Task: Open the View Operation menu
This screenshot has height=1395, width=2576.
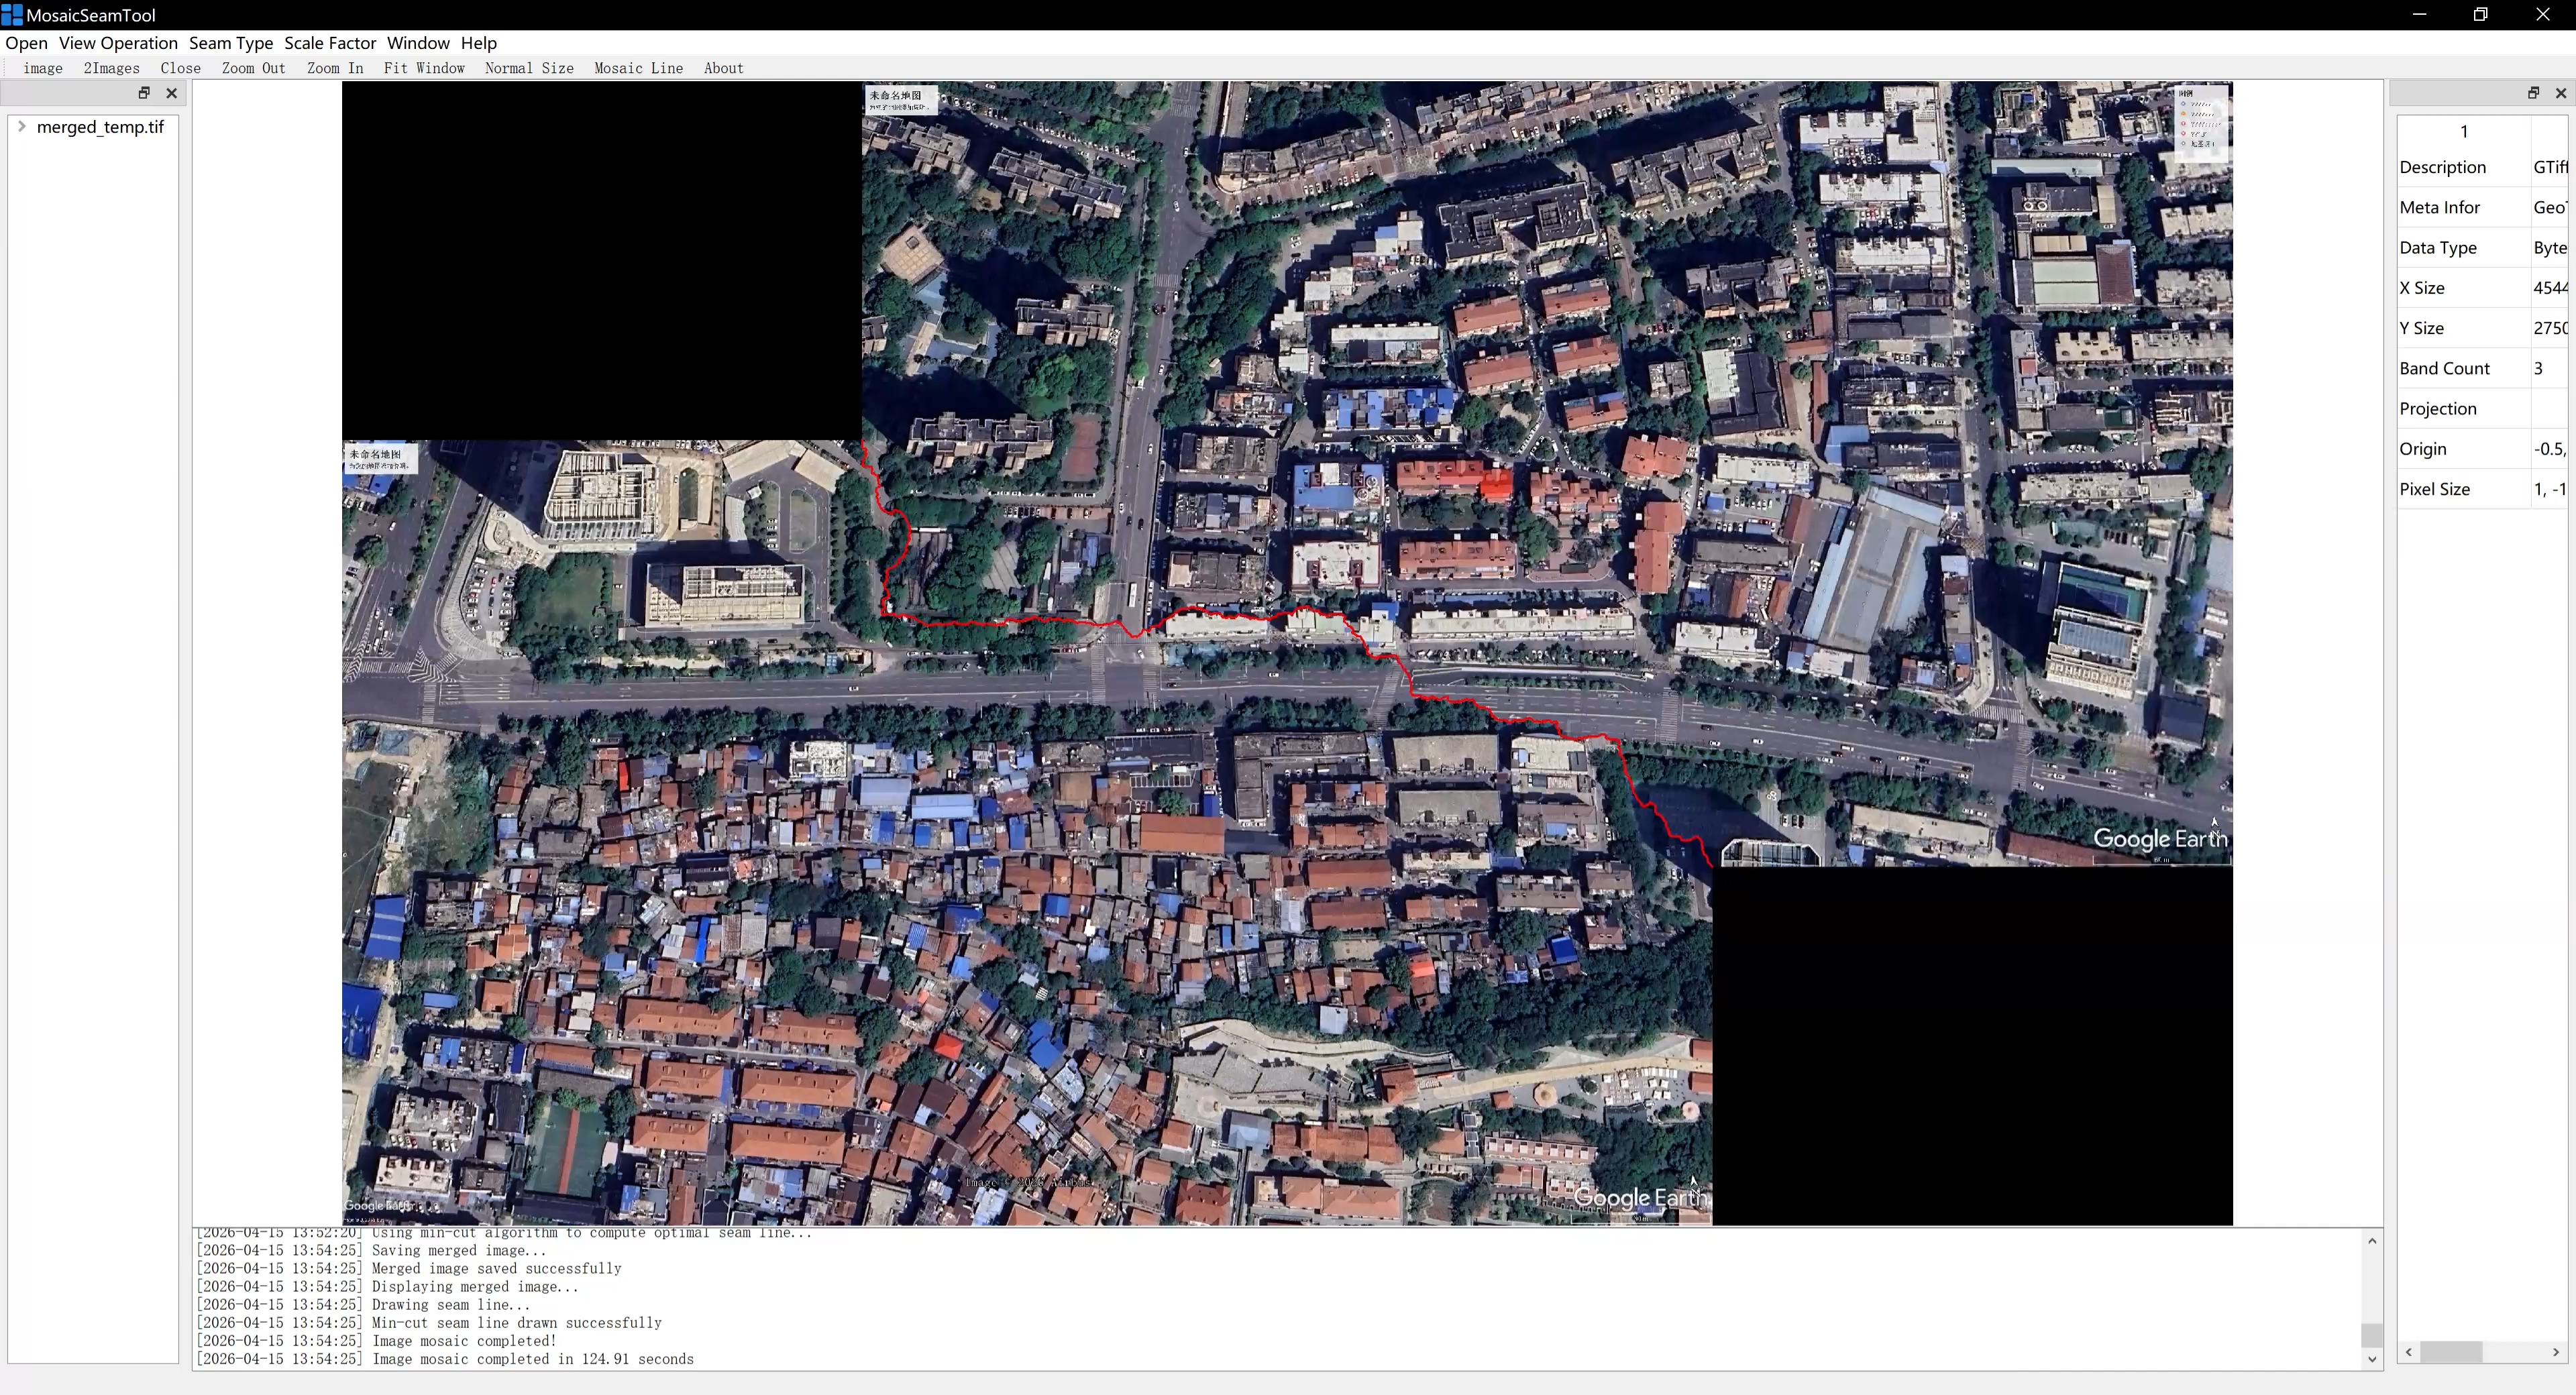Action: [x=118, y=43]
